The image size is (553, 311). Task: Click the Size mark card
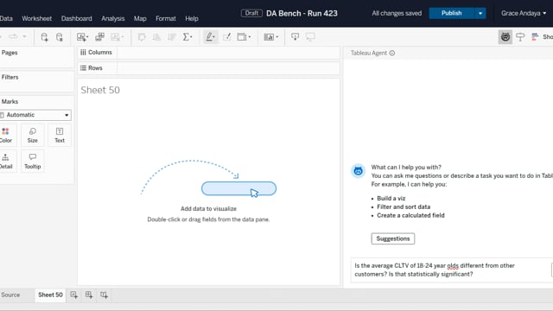pos(33,135)
